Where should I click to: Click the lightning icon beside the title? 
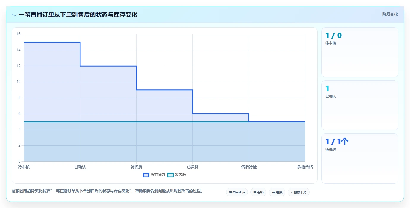click(x=14, y=15)
